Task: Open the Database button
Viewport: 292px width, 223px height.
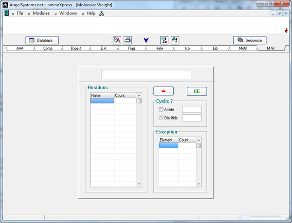Action: pyautogui.click(x=42, y=40)
